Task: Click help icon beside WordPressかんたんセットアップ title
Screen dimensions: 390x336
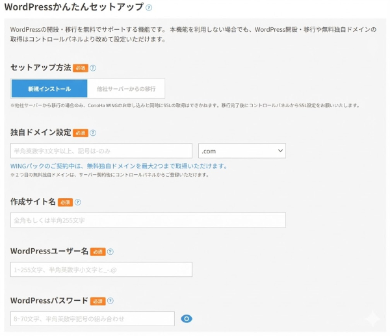Action: (x=149, y=8)
